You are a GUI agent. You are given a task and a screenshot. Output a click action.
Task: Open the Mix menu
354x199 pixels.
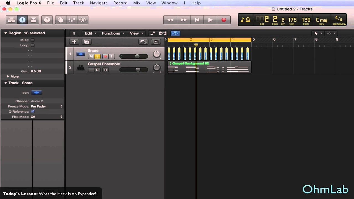tap(137, 3)
